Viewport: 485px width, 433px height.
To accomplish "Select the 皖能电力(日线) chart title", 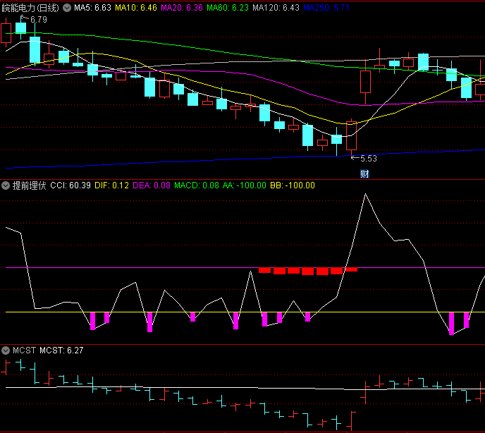I will pos(30,8).
